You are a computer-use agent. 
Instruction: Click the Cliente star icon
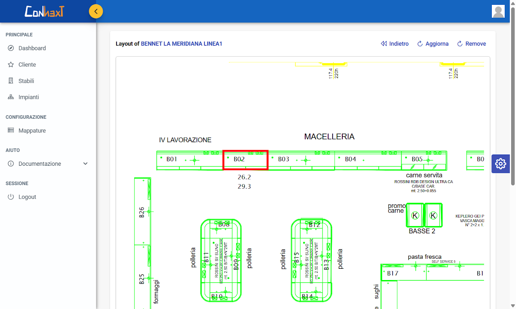[x=11, y=65]
